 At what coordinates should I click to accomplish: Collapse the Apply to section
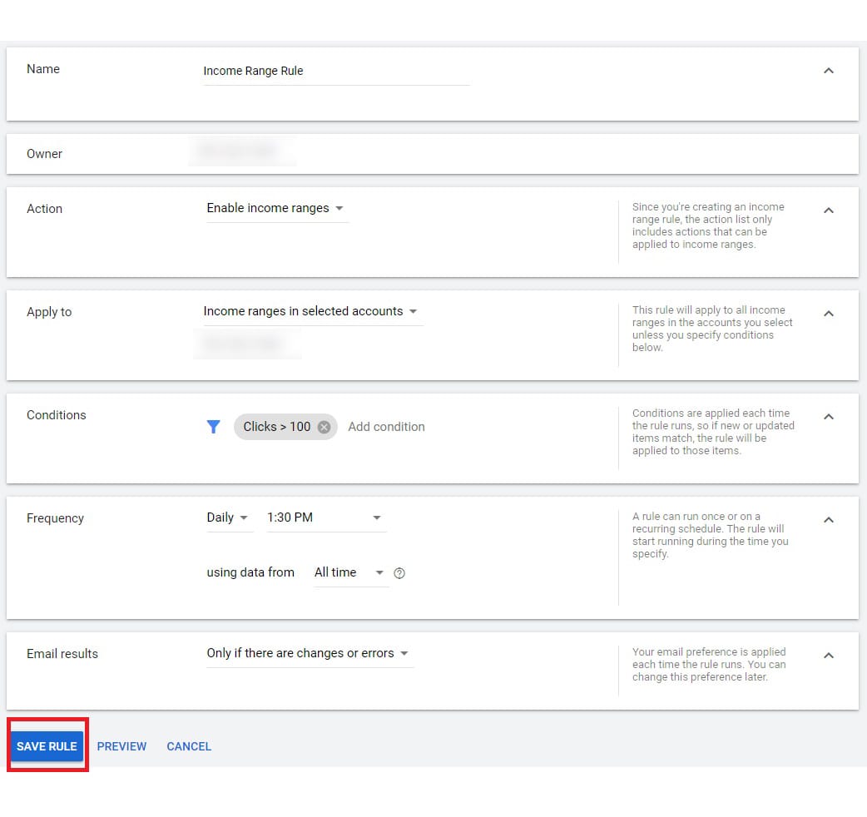pos(828,314)
